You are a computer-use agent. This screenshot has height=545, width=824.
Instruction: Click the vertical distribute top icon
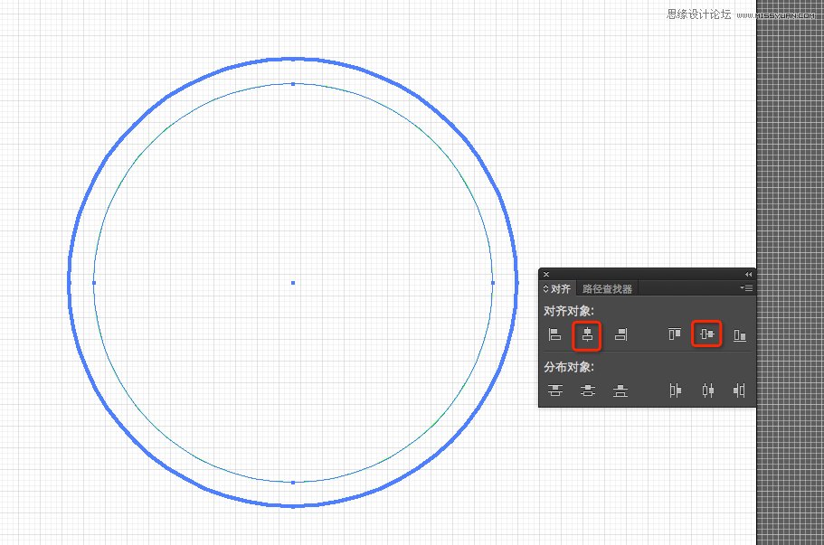tap(555, 390)
